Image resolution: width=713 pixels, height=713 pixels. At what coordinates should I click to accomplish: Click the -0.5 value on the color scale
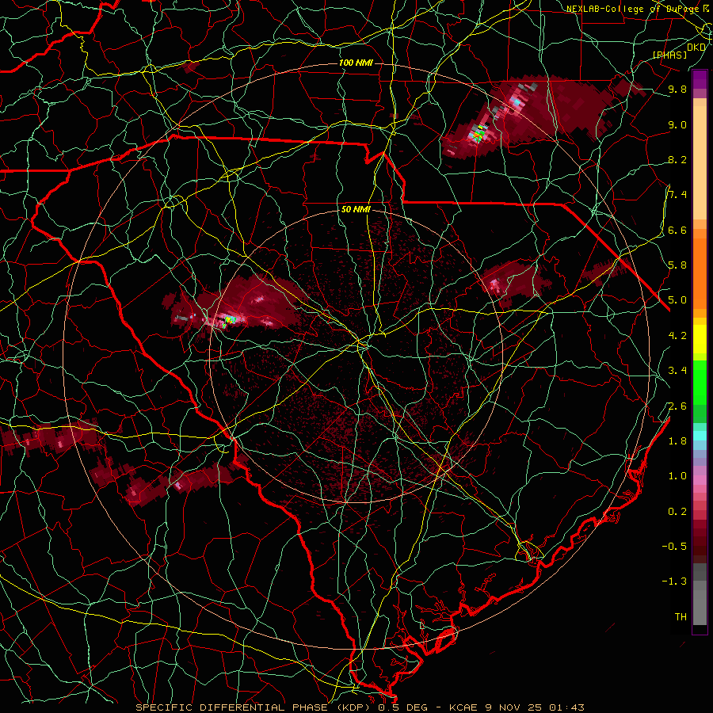[674, 546]
